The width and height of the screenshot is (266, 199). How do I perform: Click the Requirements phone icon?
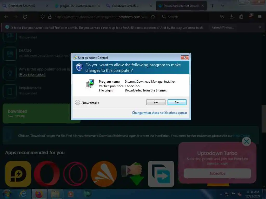tap(10, 91)
